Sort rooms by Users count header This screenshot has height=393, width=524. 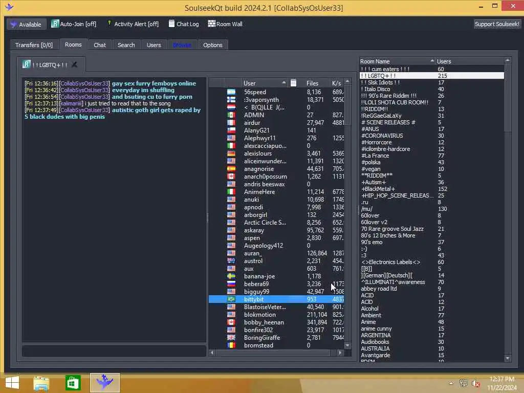(x=470, y=61)
